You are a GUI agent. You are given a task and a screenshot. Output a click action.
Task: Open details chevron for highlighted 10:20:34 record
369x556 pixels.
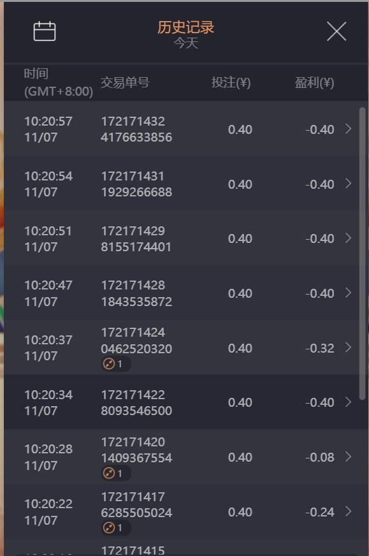coord(348,402)
